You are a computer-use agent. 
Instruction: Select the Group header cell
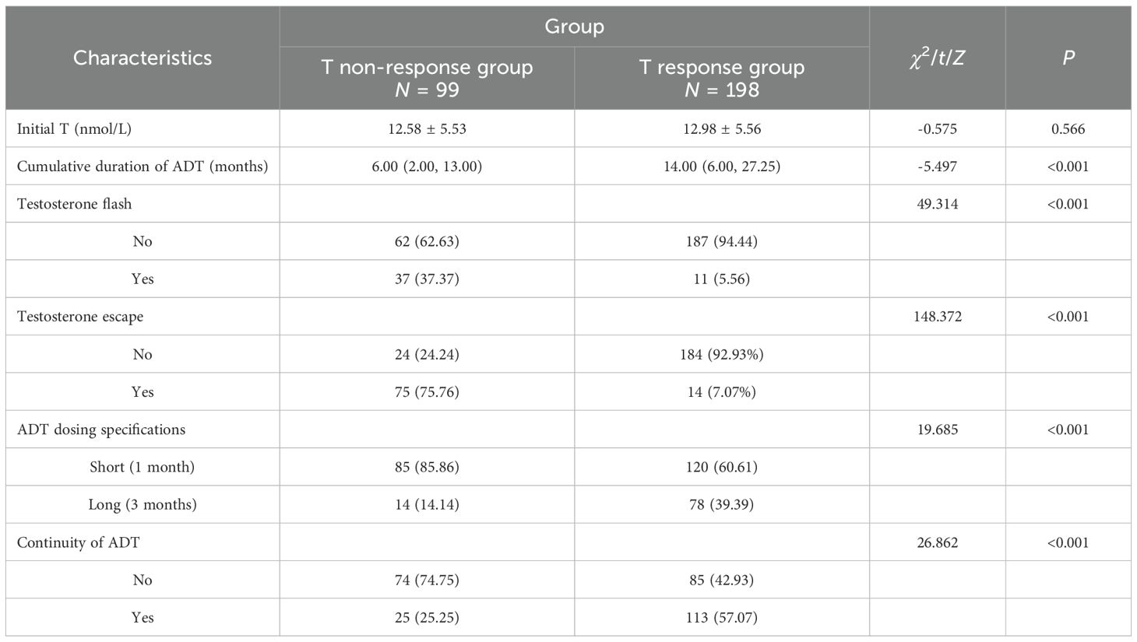coord(574,26)
